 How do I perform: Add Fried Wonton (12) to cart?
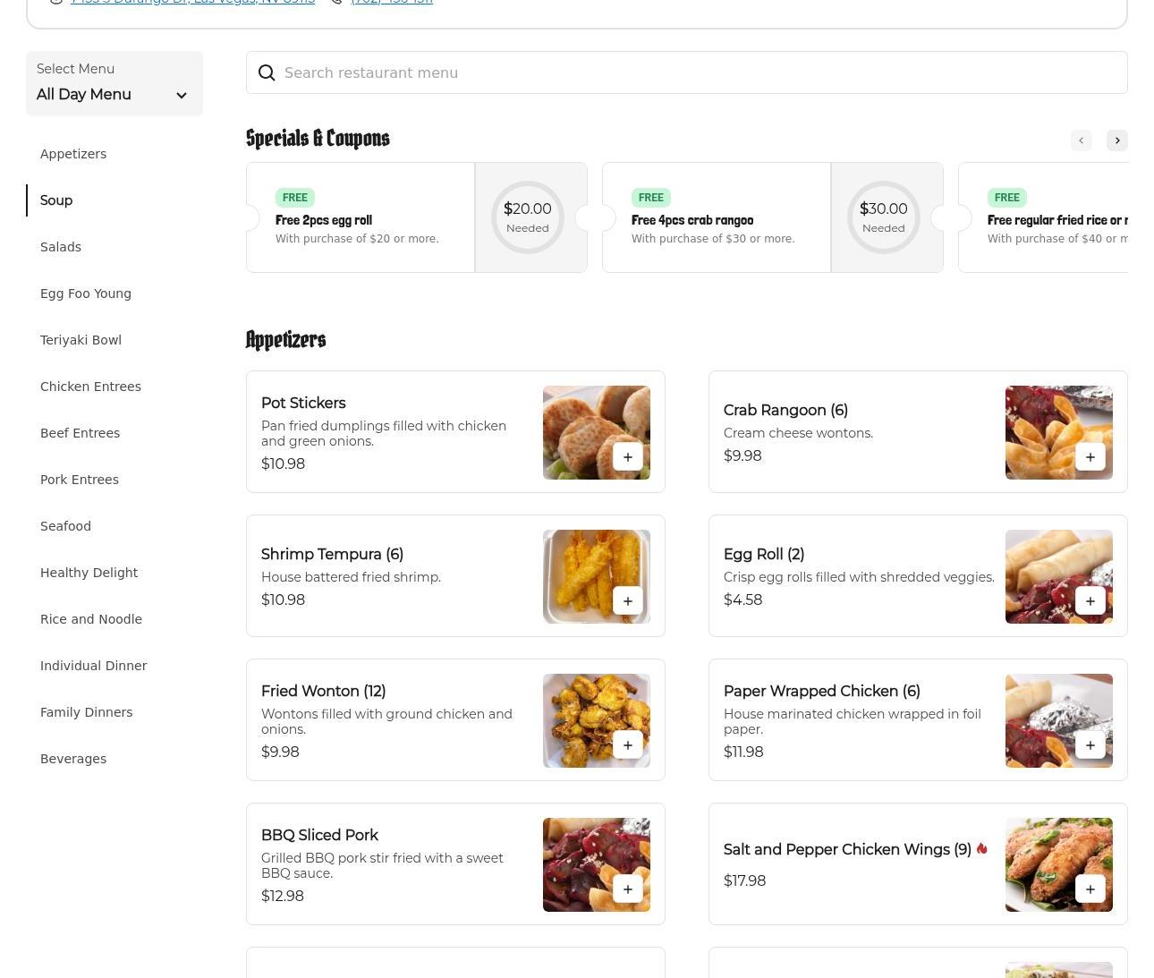point(627,745)
